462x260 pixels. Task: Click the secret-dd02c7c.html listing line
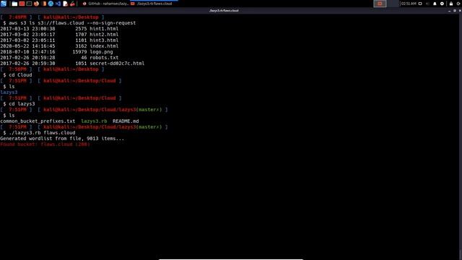(x=72, y=64)
